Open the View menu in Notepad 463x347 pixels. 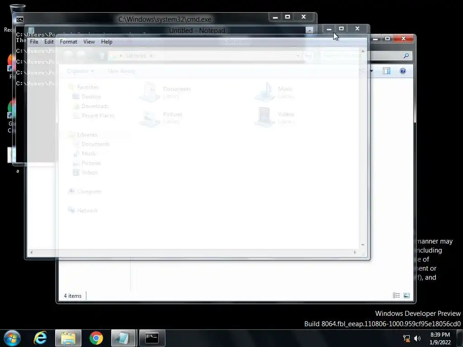point(89,42)
